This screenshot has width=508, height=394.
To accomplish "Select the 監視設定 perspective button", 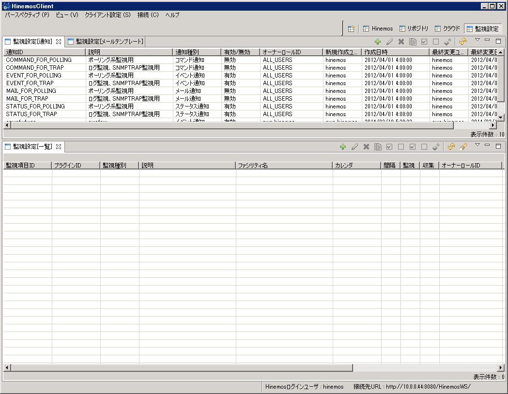I will click(x=483, y=29).
